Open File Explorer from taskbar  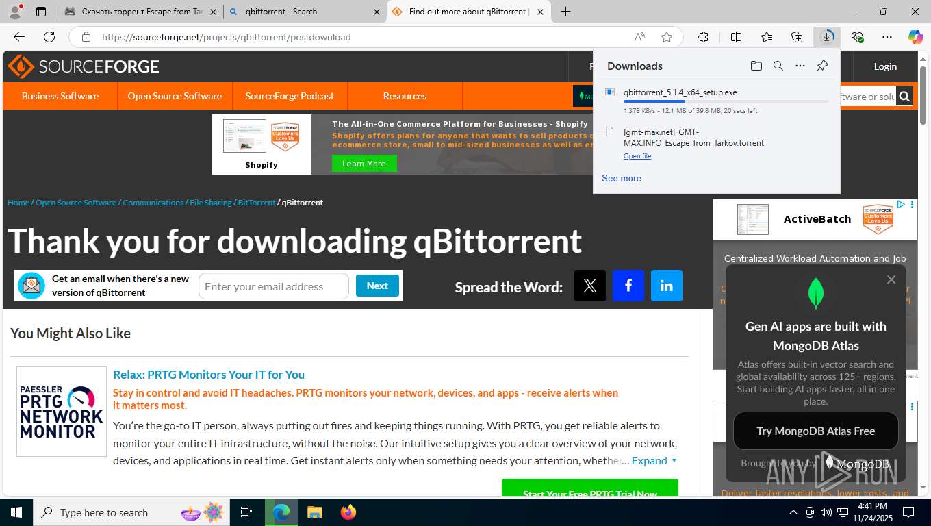click(x=314, y=512)
